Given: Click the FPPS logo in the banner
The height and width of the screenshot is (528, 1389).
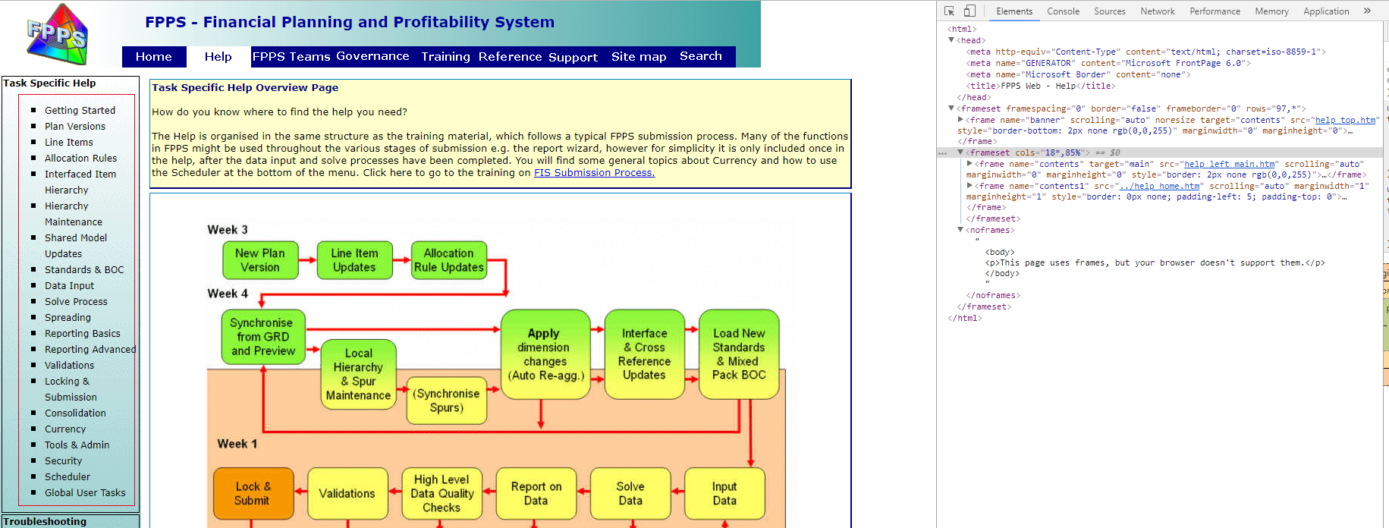Looking at the screenshot, I should click(57, 35).
